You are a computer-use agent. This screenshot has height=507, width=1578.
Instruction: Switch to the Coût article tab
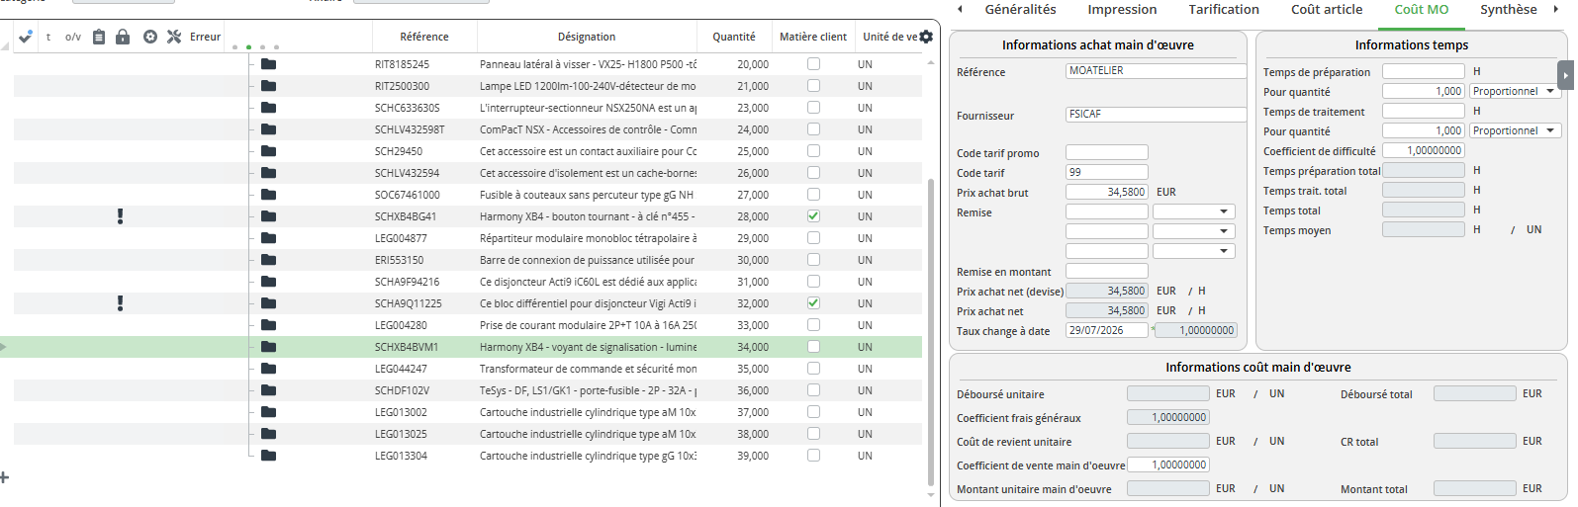(1327, 10)
